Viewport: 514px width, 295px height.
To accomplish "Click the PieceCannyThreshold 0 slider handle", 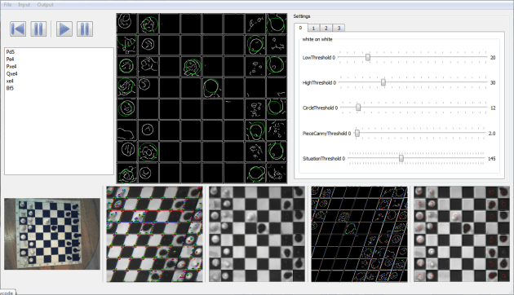I will (357, 133).
